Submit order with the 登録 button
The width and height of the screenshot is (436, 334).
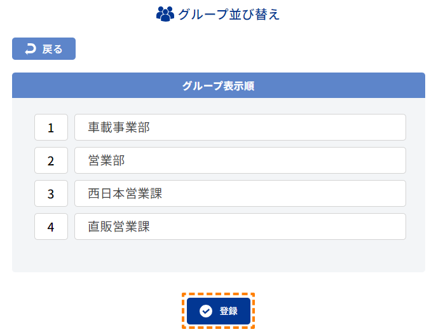(219, 311)
